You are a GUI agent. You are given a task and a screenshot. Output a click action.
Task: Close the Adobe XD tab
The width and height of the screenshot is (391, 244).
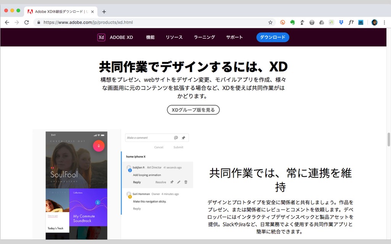coord(92,12)
